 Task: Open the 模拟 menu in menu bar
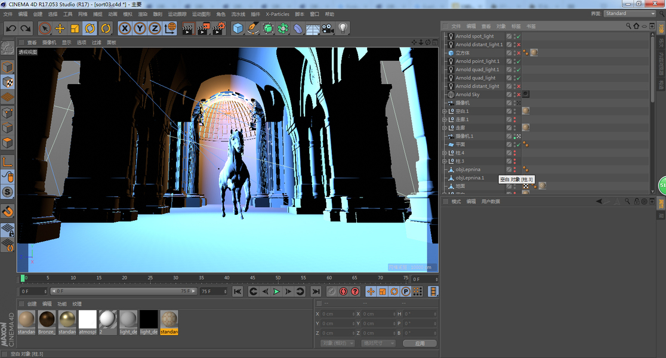coord(128,14)
